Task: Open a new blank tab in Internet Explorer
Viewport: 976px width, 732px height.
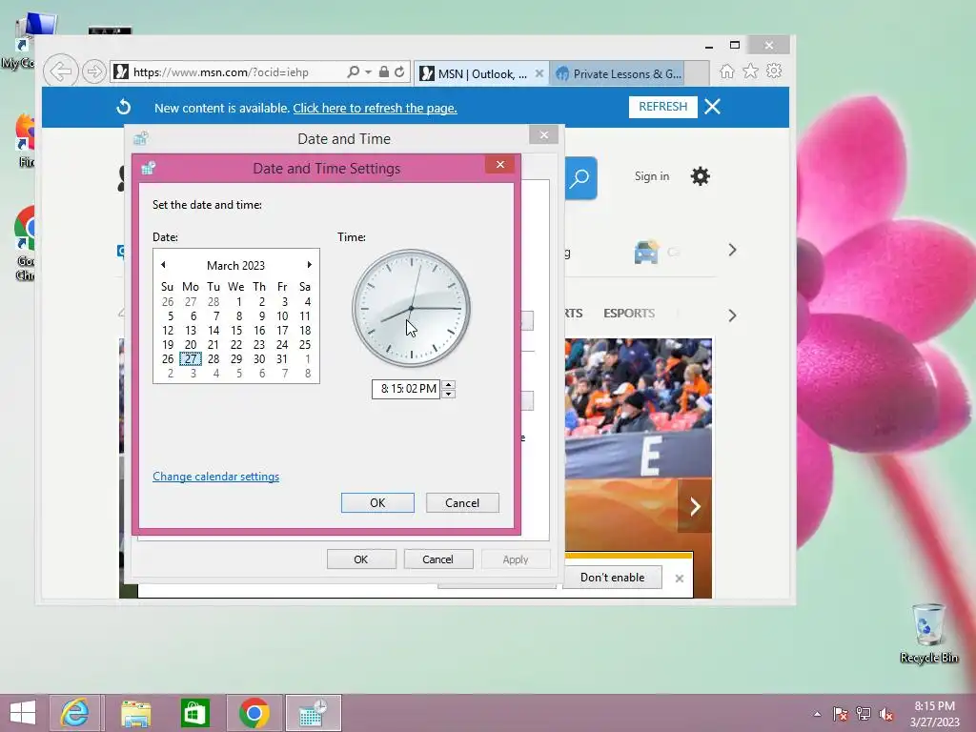Action: pos(697,73)
